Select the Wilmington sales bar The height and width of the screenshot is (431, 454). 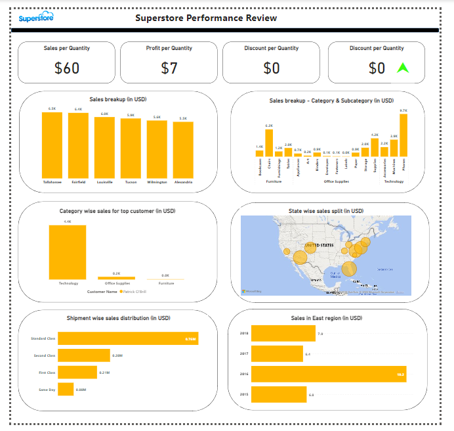(x=157, y=149)
